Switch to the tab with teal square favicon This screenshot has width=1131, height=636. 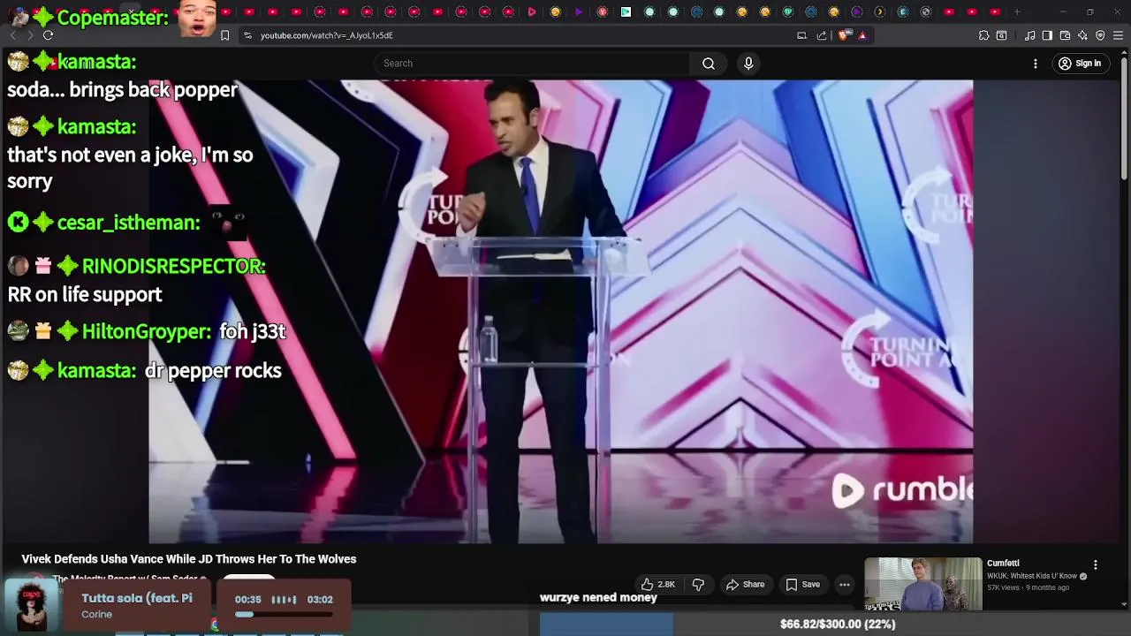point(626,11)
